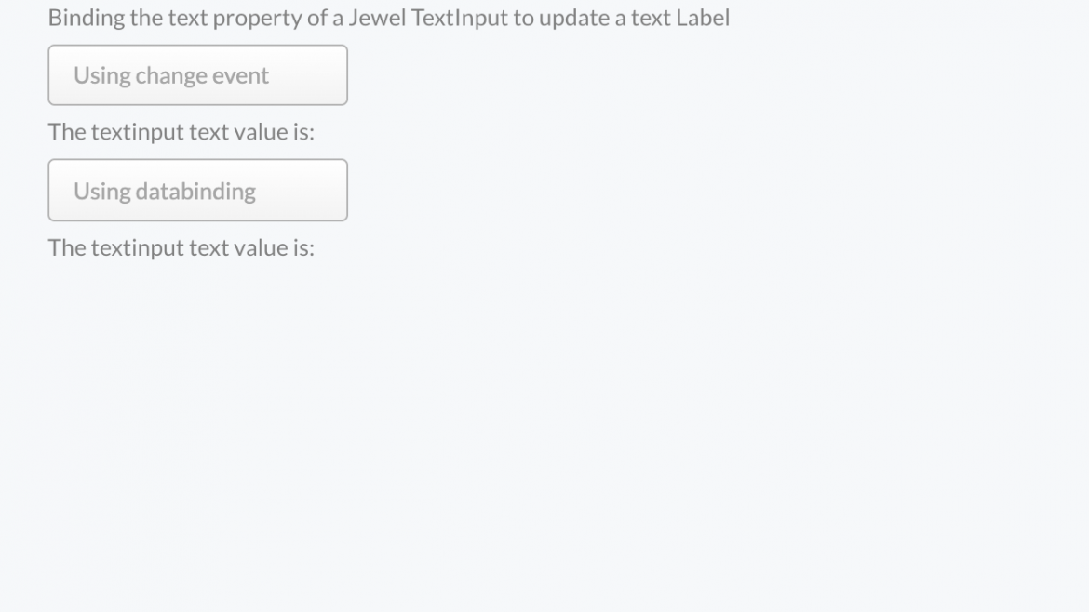This screenshot has width=1089, height=612.
Task: Click the word "Label" ending the heading
Action: (703, 18)
